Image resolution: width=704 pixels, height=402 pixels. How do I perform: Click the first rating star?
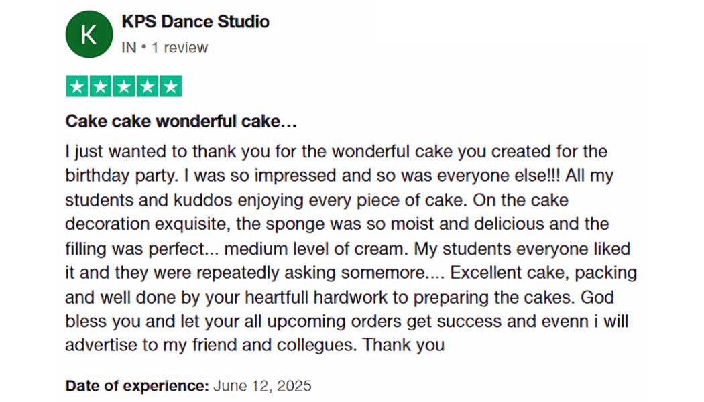pyautogui.click(x=77, y=86)
